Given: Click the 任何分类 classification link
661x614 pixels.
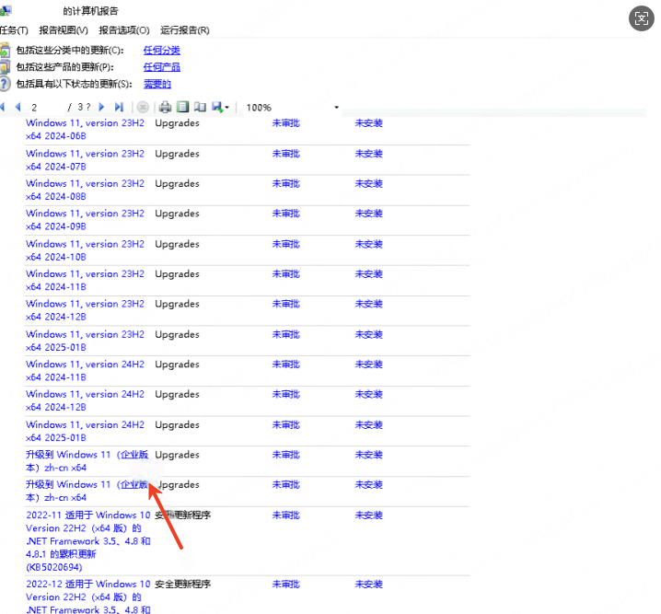Looking at the screenshot, I should pyautogui.click(x=162, y=51).
